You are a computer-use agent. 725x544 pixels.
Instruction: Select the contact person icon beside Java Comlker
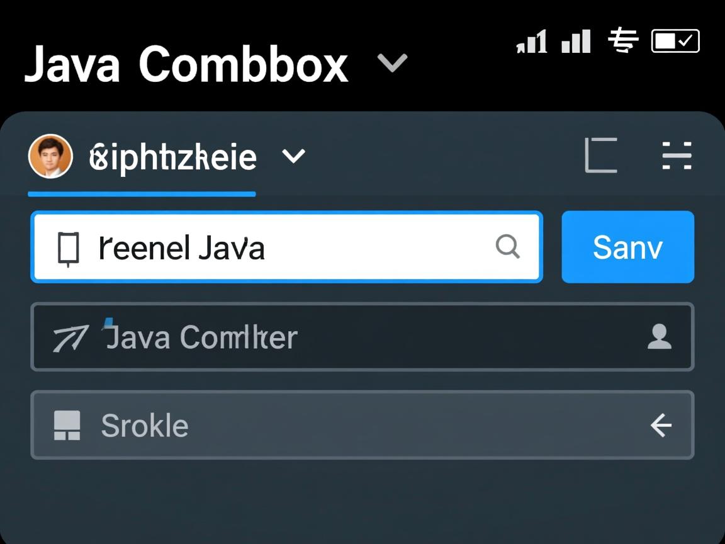coord(660,338)
